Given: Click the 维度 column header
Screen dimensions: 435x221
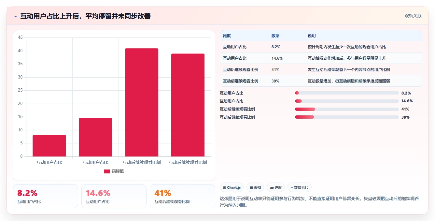Looking at the screenshot, I should (x=227, y=36).
